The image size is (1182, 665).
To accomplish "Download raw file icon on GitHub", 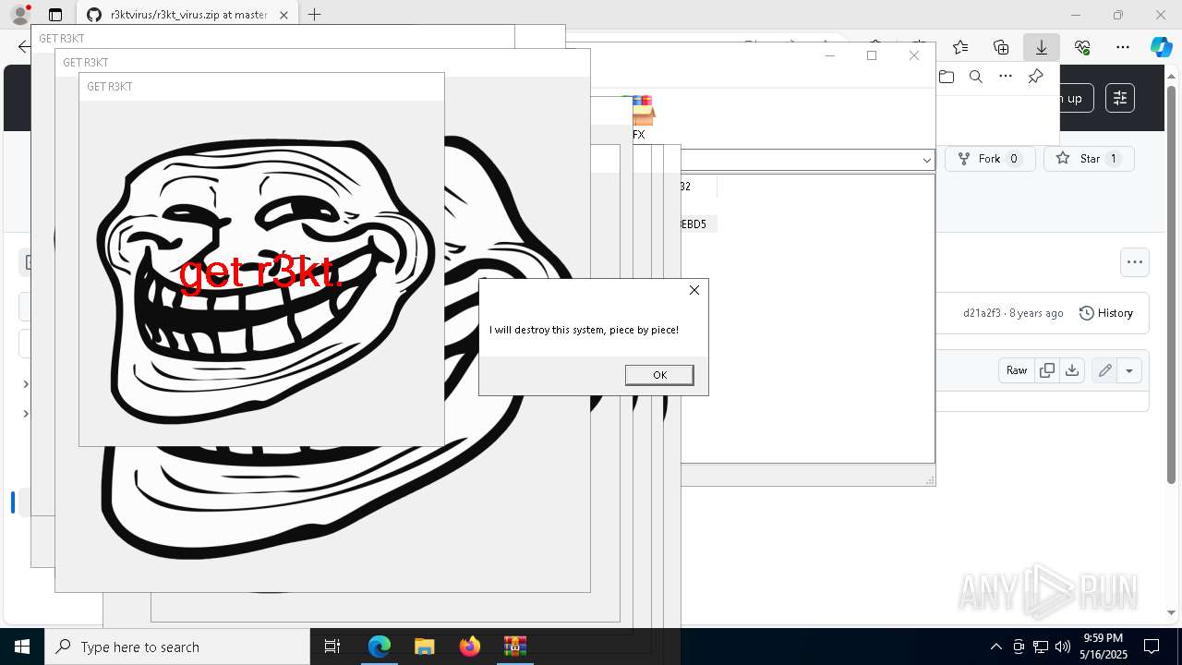I will (1072, 370).
